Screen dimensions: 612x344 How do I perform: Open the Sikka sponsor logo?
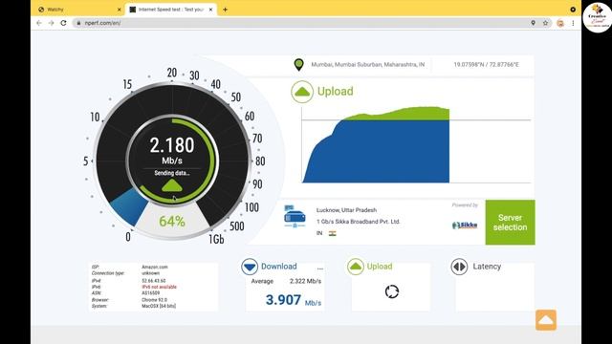coord(465,226)
